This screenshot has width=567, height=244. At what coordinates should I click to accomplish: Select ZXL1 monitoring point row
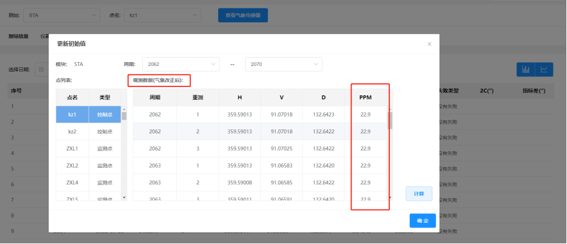(89, 149)
